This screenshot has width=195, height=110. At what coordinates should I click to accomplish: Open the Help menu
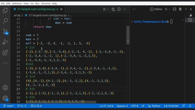click(x=54, y=3)
